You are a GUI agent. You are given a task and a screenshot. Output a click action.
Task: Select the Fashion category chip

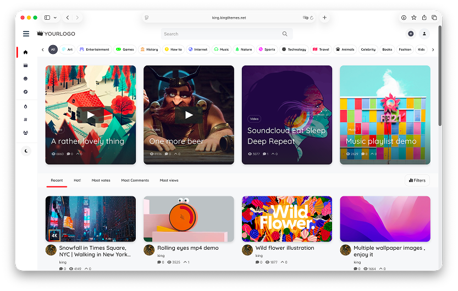tap(405, 50)
